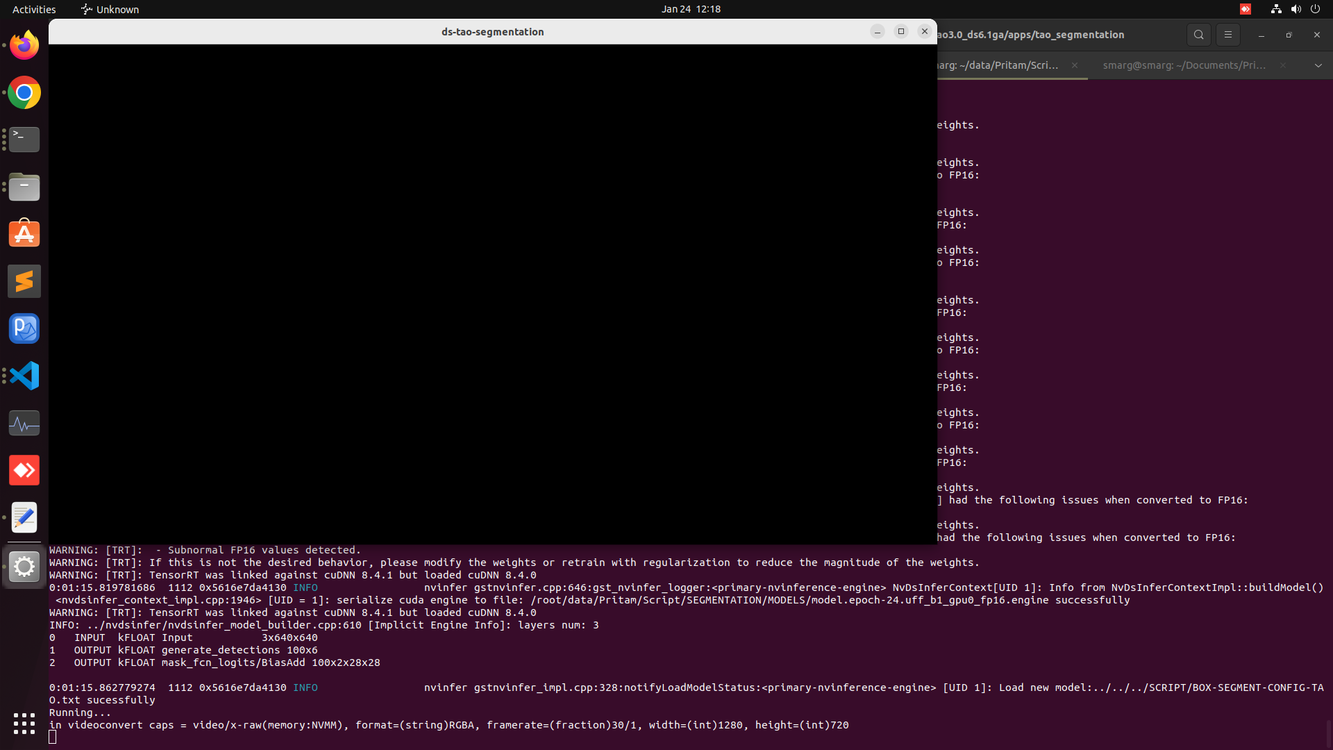Click the screen recording indicator
The width and height of the screenshot is (1333, 750).
[1246, 9]
